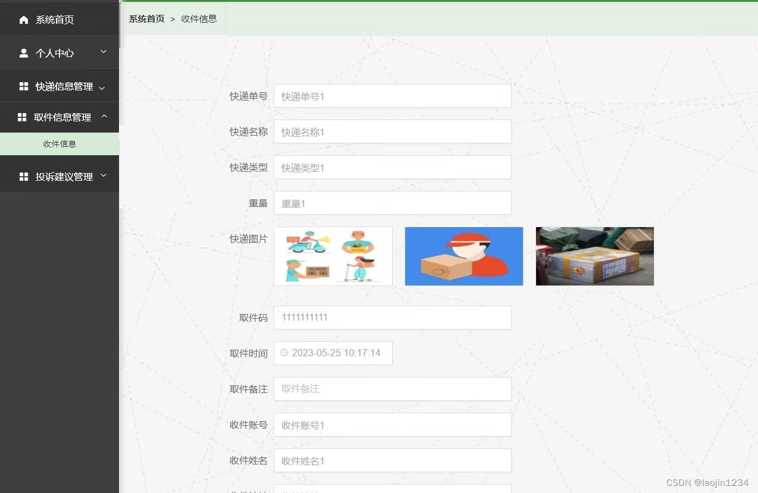Click the grid icon beside 投诉建议管理
Image resolution: width=758 pixels, height=493 pixels.
(x=24, y=177)
